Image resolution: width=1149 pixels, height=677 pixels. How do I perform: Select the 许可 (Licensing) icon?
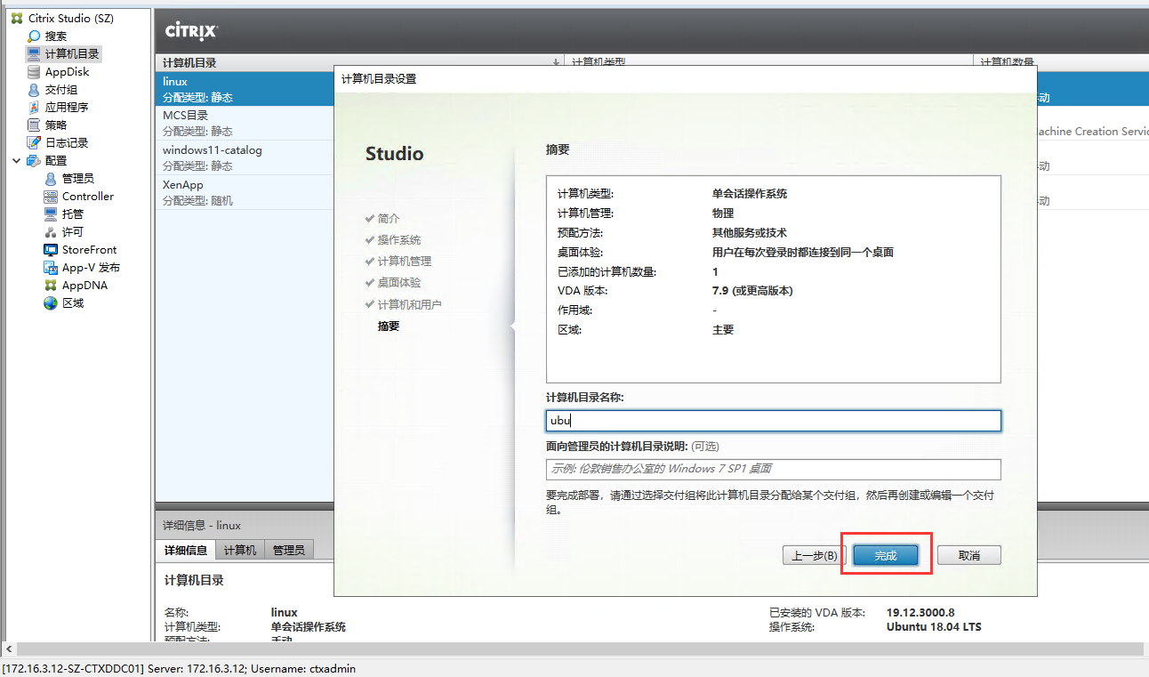pos(51,231)
